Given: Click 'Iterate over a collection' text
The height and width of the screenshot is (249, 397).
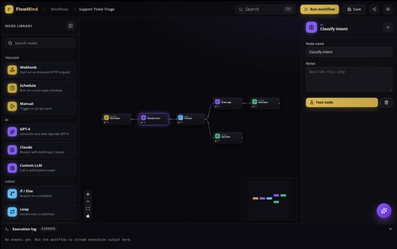Looking at the screenshot, I should point(37,214).
